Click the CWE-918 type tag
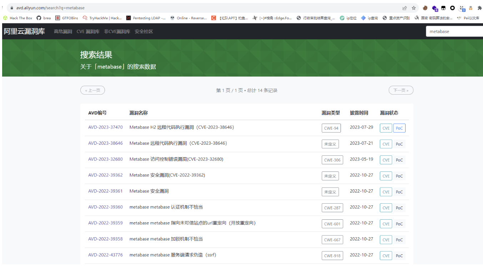The image size is (483, 269). click(332, 256)
